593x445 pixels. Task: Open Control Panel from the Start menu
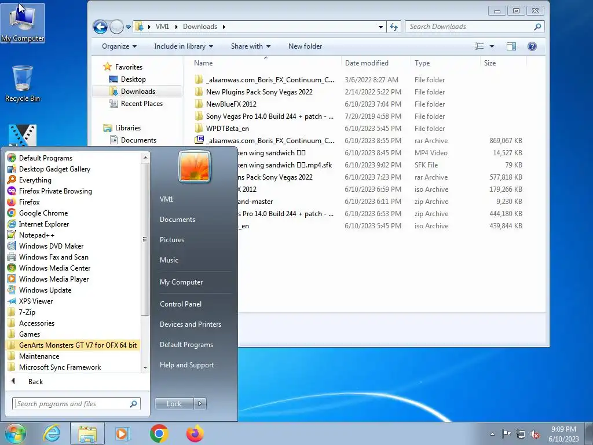pos(181,304)
